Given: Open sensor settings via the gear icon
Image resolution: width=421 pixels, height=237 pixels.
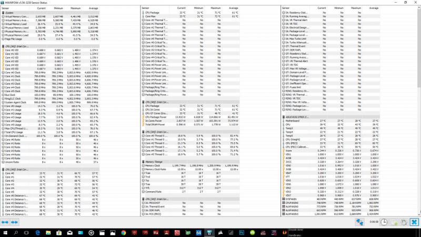Looking at the screenshot, I should click(x=403, y=222).
